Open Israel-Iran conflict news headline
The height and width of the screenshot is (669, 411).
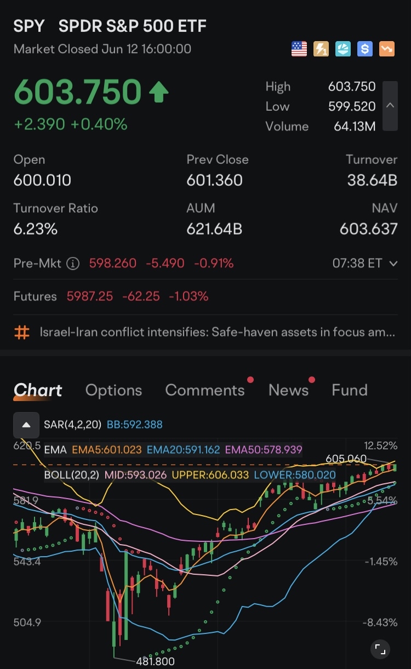217,332
